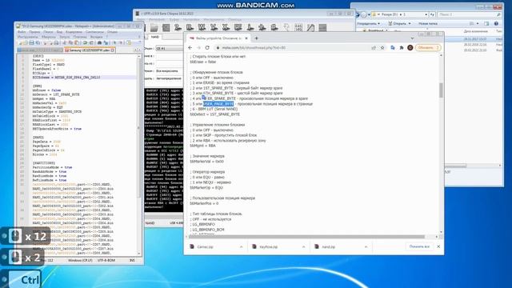This screenshot has height=288, width=512.
Task: Open Синтаксисы menu in Notepad++
Action: tap(94, 32)
